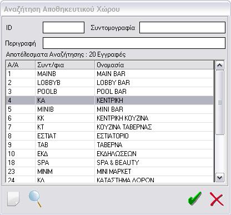Select the ΕΚΔΗΛΩΣΕΩΝ row
Screen dimensions: 231x215
tap(109, 154)
